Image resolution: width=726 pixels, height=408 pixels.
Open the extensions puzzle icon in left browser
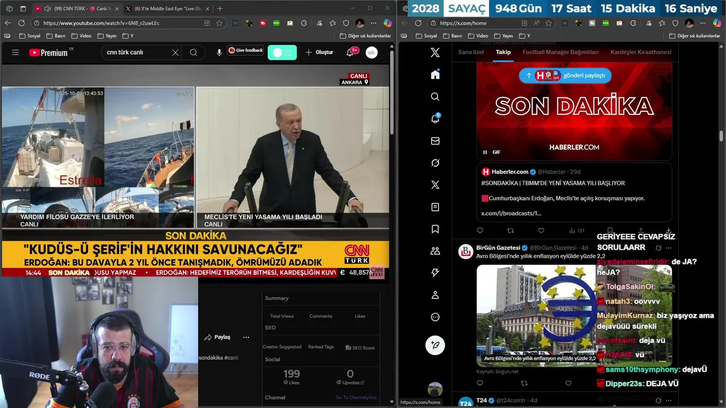point(303,23)
